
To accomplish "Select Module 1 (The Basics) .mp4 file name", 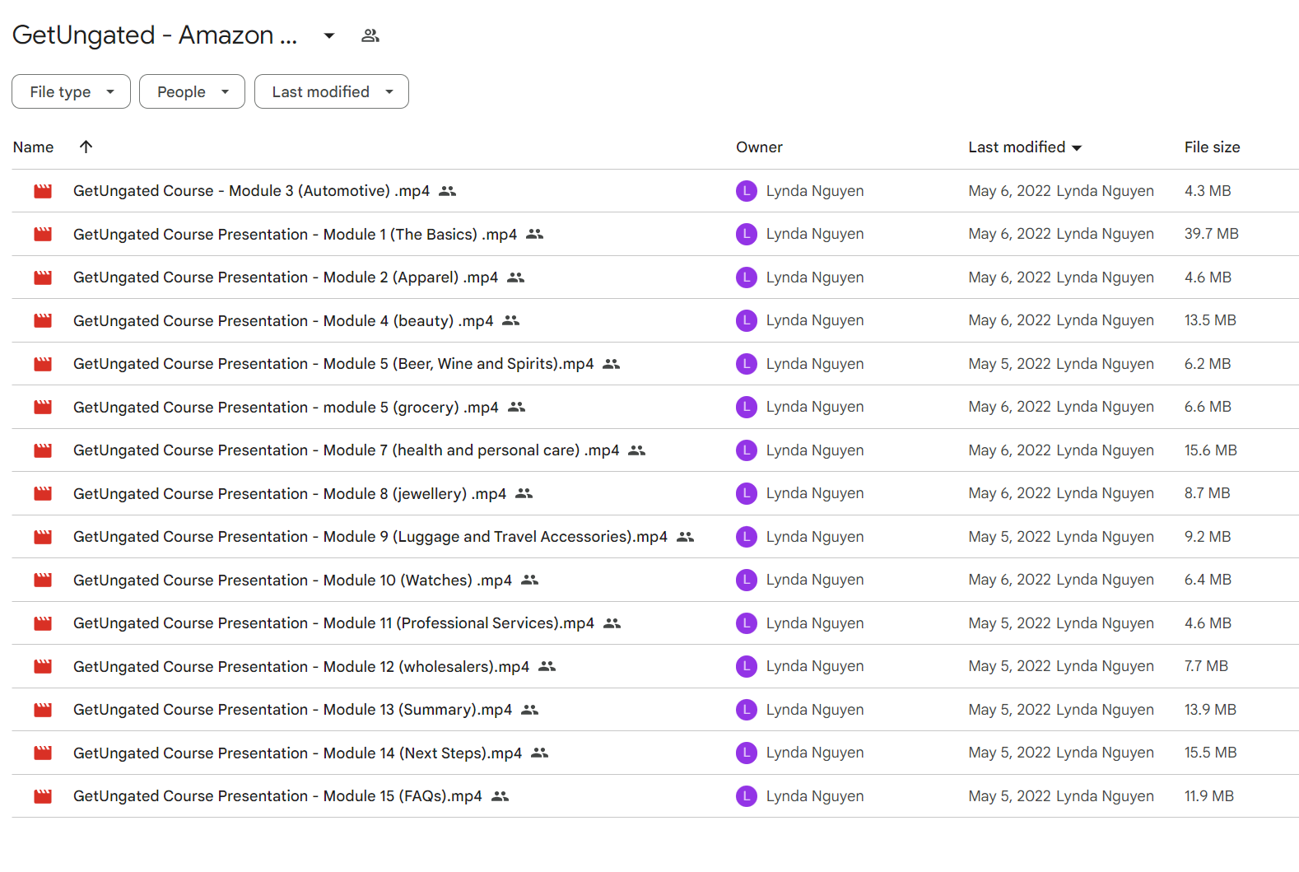I will [x=295, y=234].
